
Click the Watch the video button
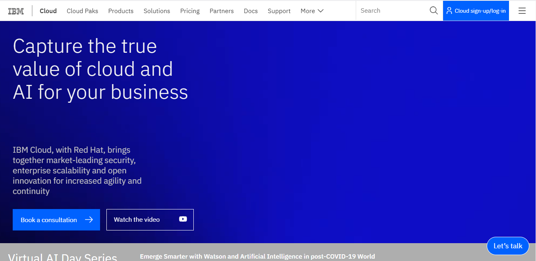pyautogui.click(x=150, y=220)
